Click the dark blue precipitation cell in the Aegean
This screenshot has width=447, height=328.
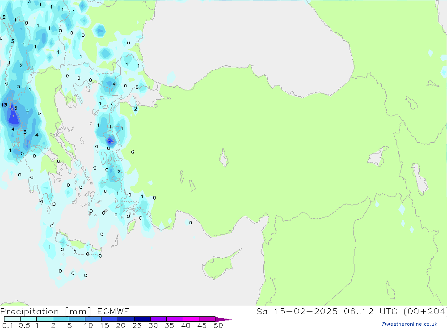110,141
